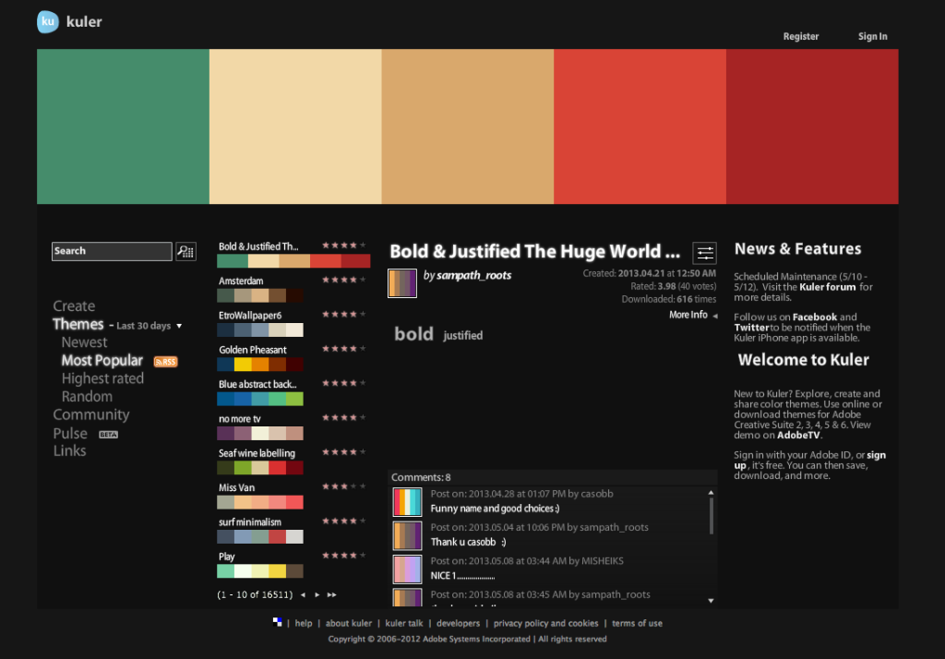The image size is (945, 659).
Task: Click the RSS feed badge
Action: [x=166, y=362]
